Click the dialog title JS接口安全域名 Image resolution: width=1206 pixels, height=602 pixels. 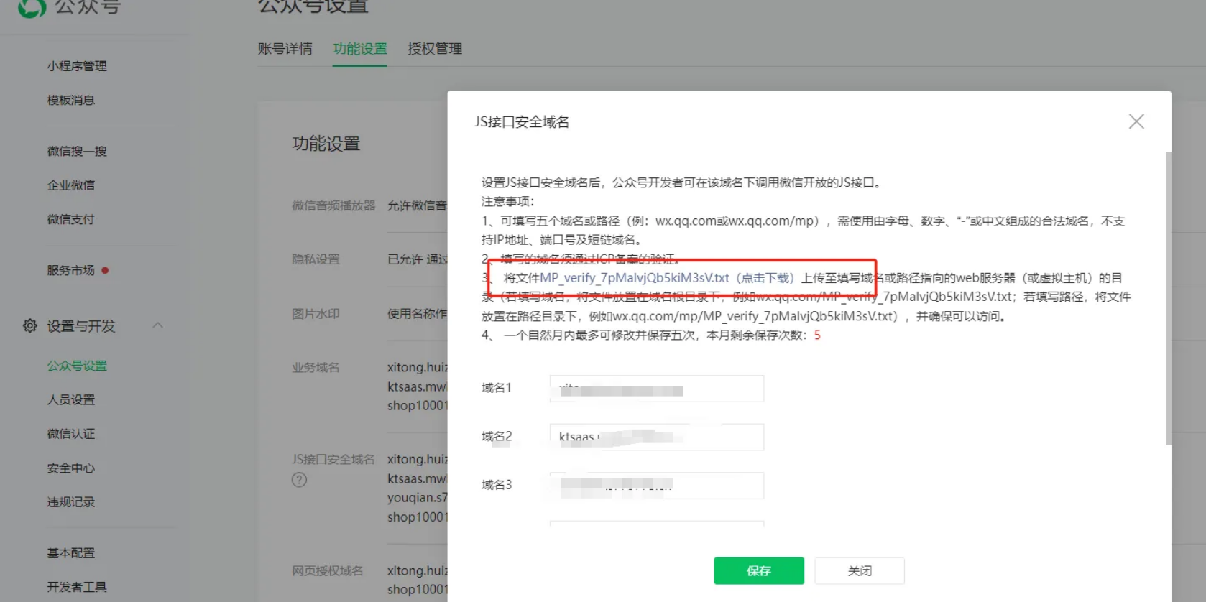pyautogui.click(x=522, y=122)
